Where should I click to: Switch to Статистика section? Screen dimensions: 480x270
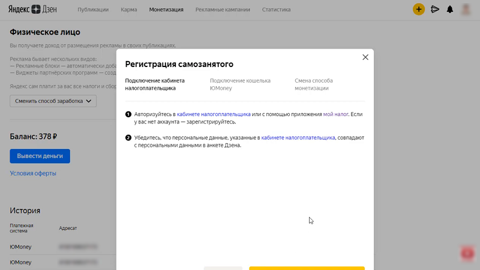click(276, 10)
